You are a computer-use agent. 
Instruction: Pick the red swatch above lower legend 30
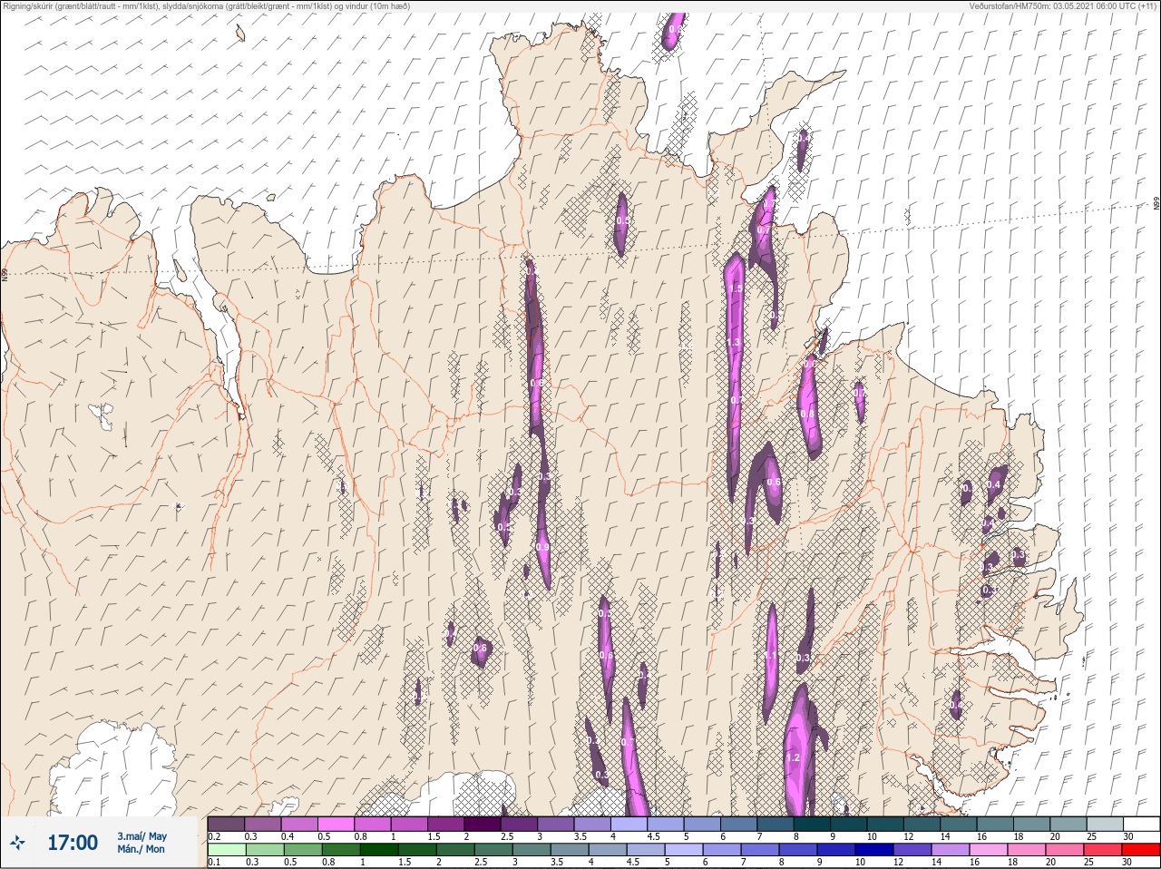point(1142,850)
